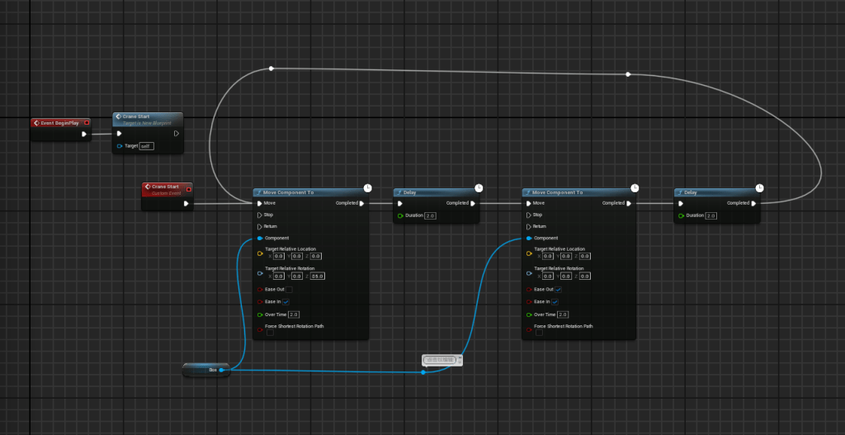Click the Return execution pin on right Move Component To
845x435 pixels.
528,226
